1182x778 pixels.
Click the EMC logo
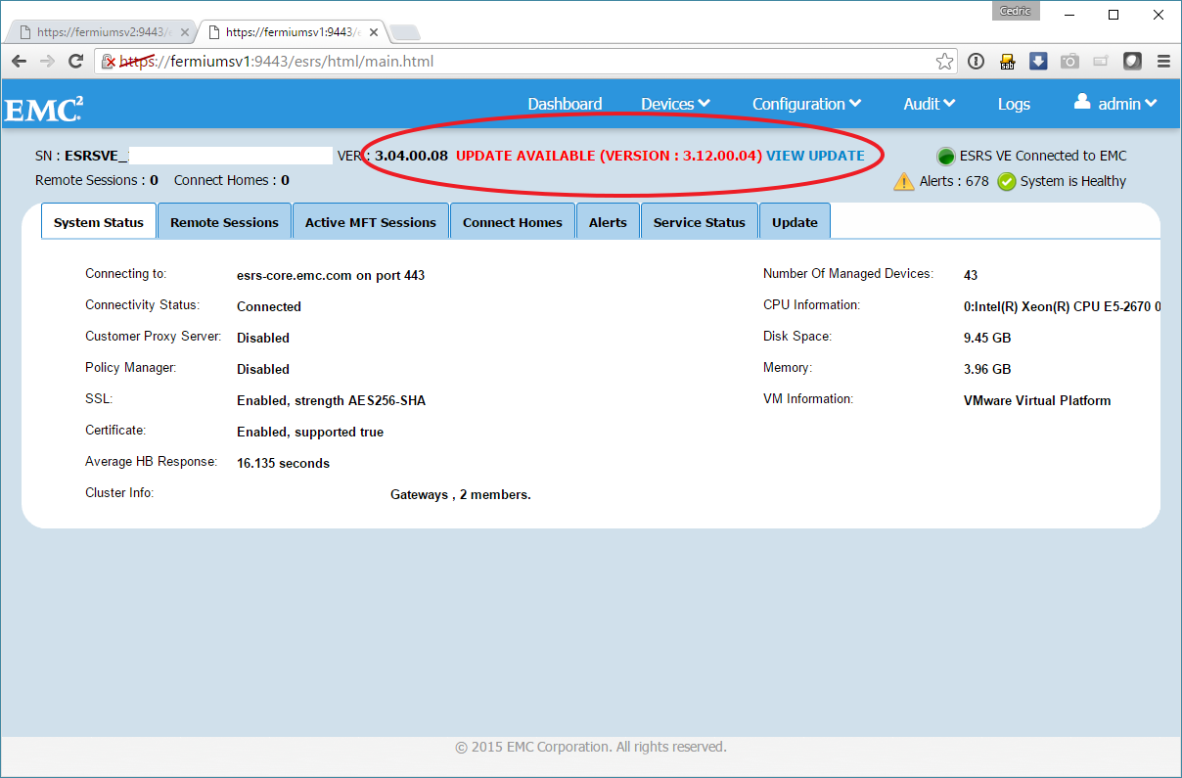[44, 108]
